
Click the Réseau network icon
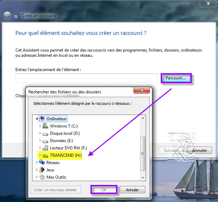pyautogui.click(x=42, y=163)
